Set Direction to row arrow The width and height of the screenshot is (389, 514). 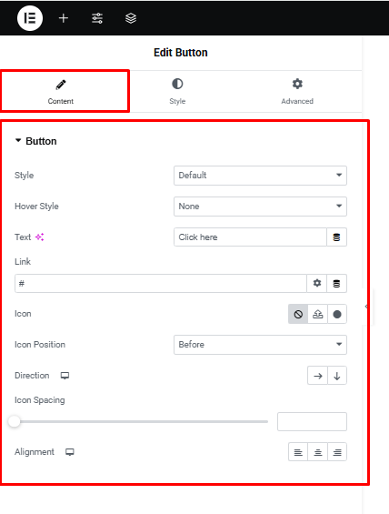(317, 376)
